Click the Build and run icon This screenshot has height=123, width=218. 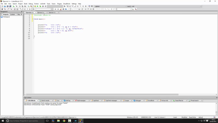40,6
